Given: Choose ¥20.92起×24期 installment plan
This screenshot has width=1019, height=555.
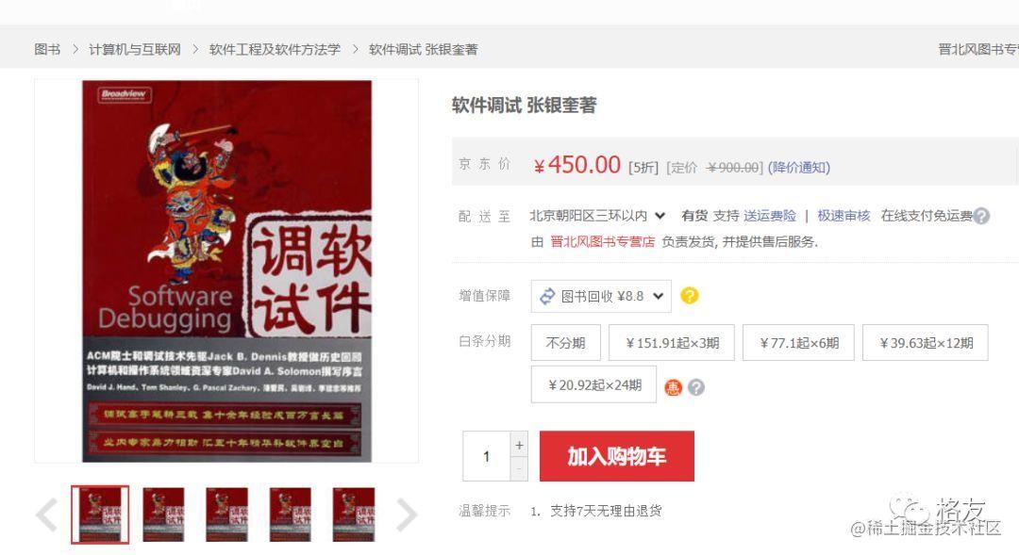Looking at the screenshot, I should [594, 384].
